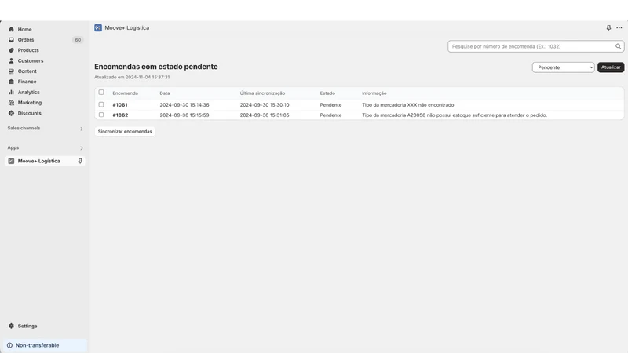The image size is (628, 353).
Task: Open the Analytics section
Action: pyautogui.click(x=28, y=92)
